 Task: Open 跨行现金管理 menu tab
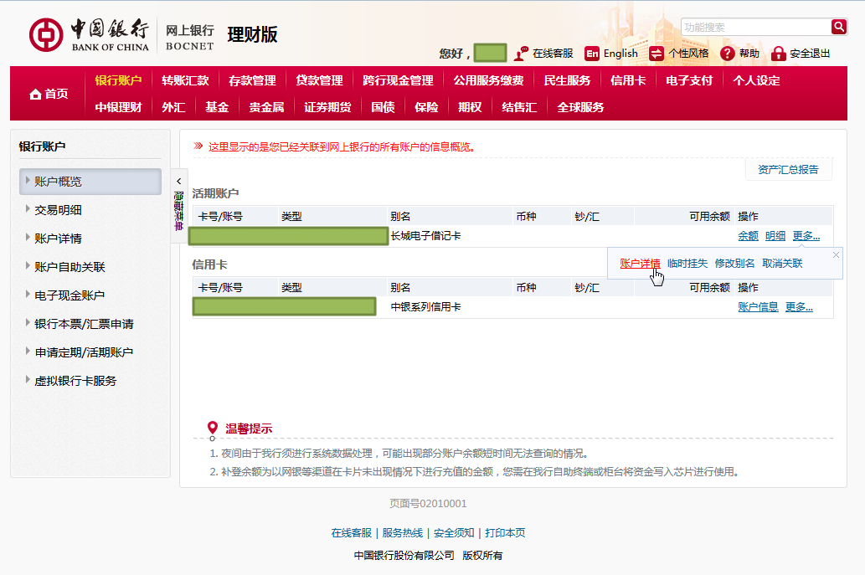[x=398, y=80]
